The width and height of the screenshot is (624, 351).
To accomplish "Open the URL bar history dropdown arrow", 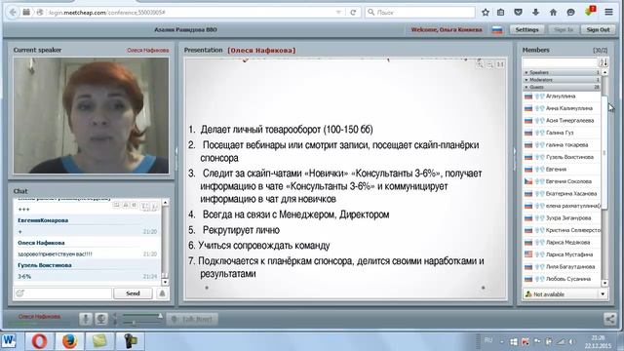I will (338, 13).
